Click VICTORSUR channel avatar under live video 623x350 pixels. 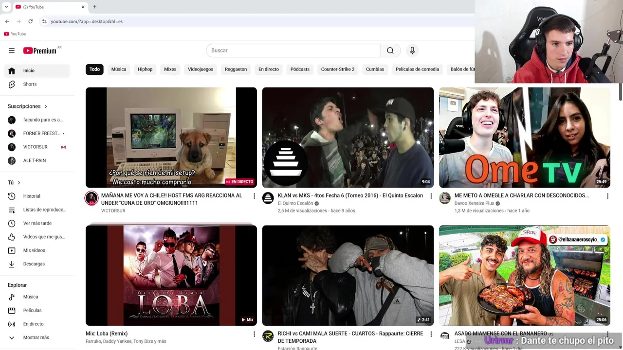(x=92, y=198)
